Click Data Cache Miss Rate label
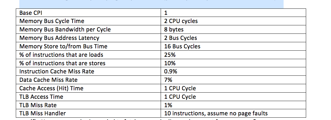Image resolution: width=331 pixels, height=120 pixels. (x=48, y=80)
